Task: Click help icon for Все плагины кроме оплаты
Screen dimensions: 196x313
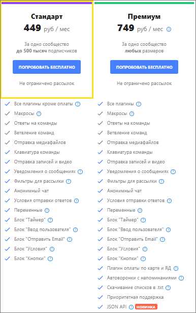Action: click(78, 104)
